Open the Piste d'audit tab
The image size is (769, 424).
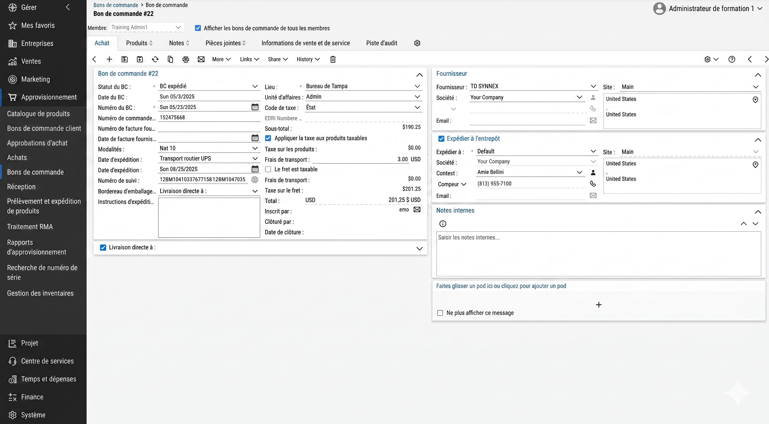[381, 43]
